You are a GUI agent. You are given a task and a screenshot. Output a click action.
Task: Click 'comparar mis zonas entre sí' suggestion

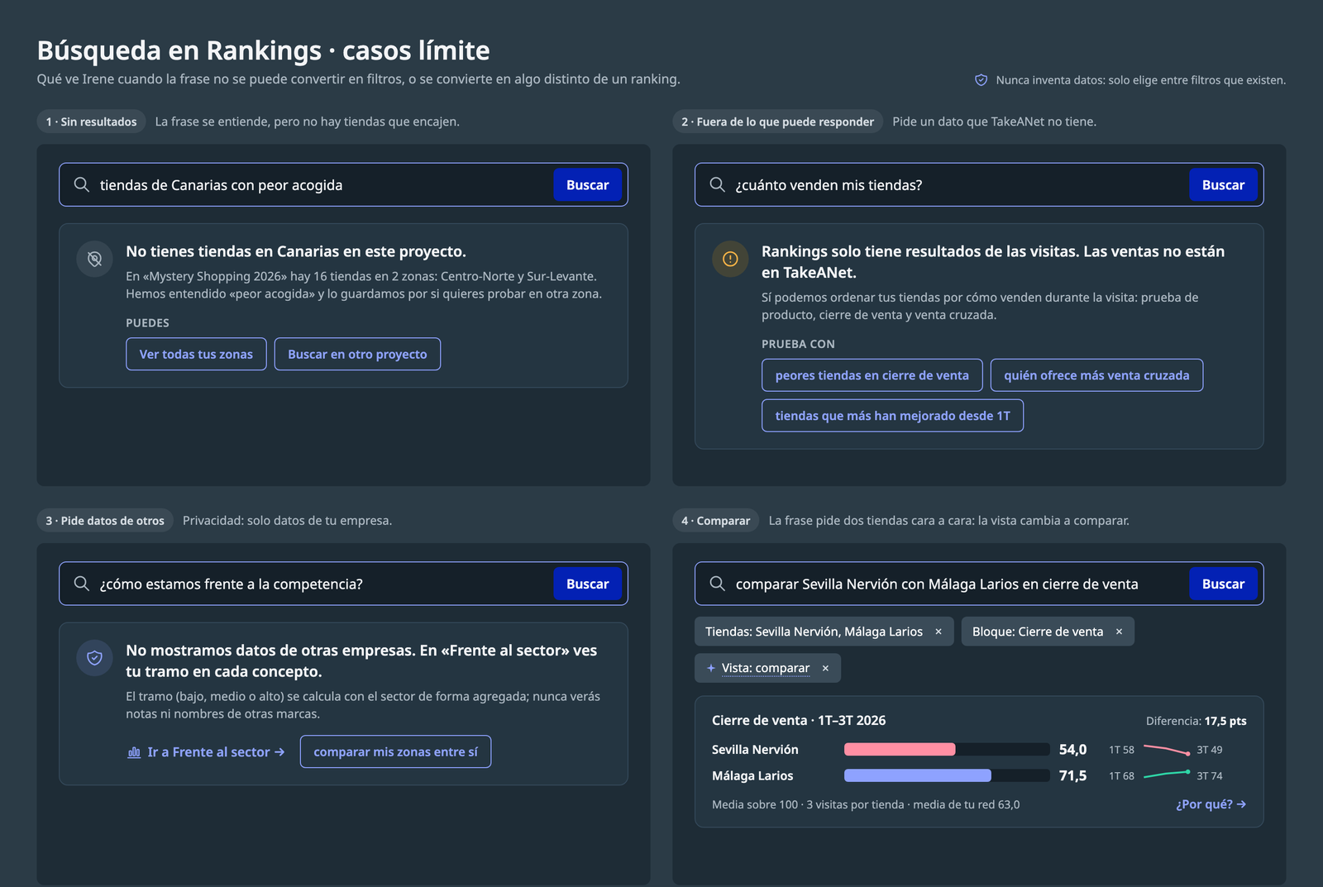395,752
